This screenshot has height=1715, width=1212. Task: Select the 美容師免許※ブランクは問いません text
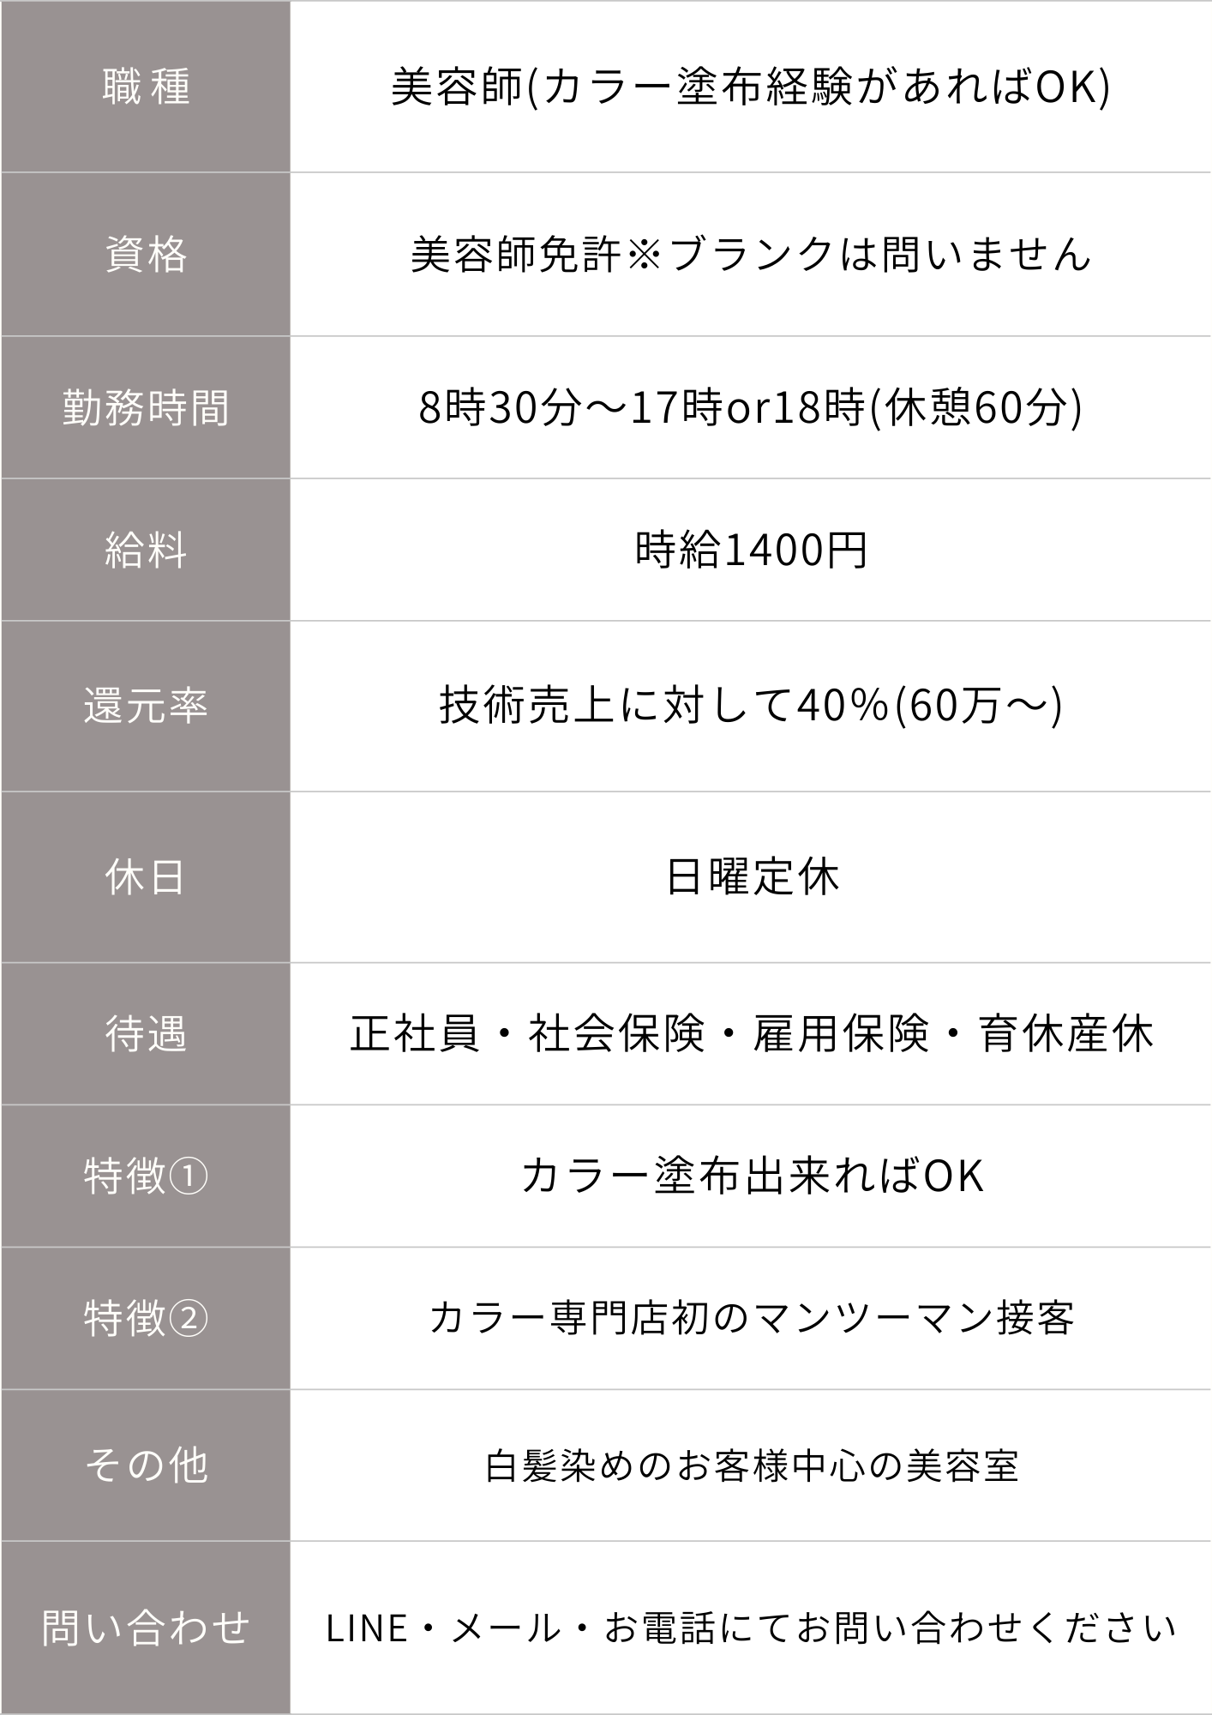coord(751,255)
